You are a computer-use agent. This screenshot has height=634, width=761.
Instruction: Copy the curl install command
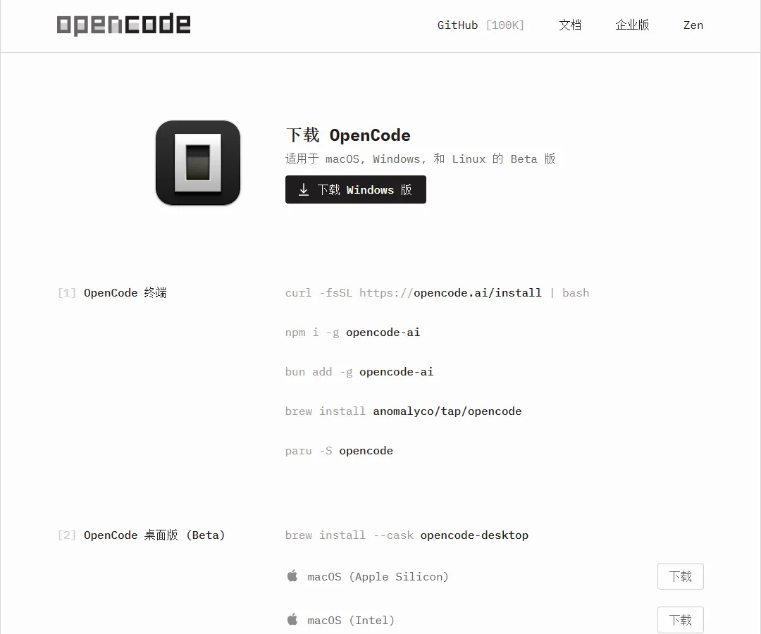tap(438, 293)
